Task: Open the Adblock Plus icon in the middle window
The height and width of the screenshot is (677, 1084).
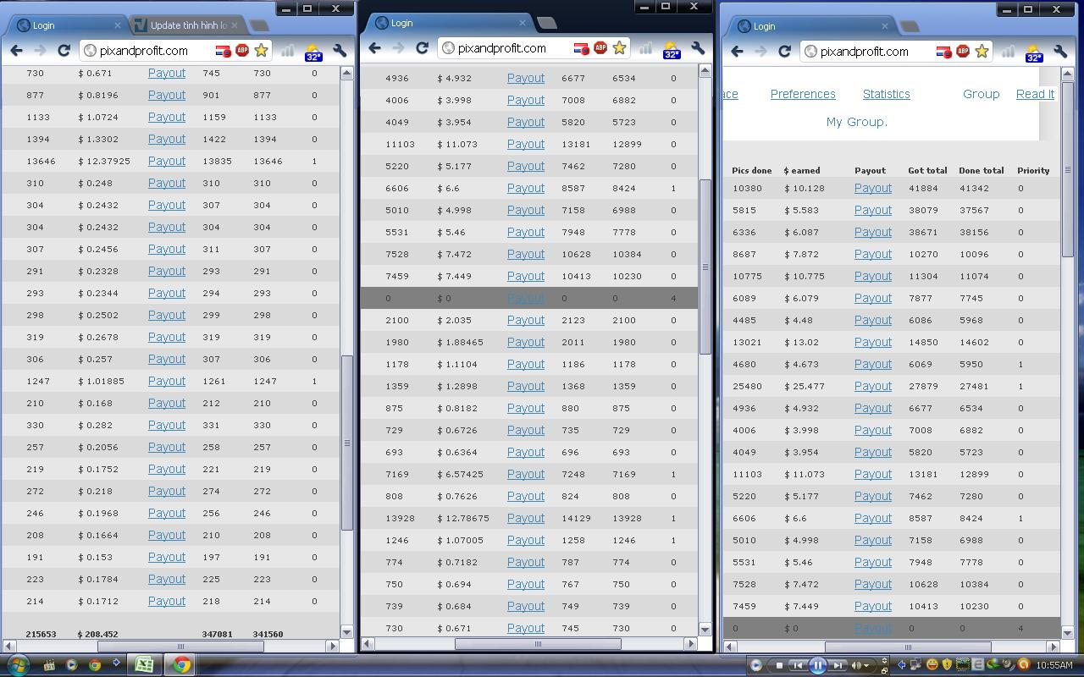Action: point(600,47)
